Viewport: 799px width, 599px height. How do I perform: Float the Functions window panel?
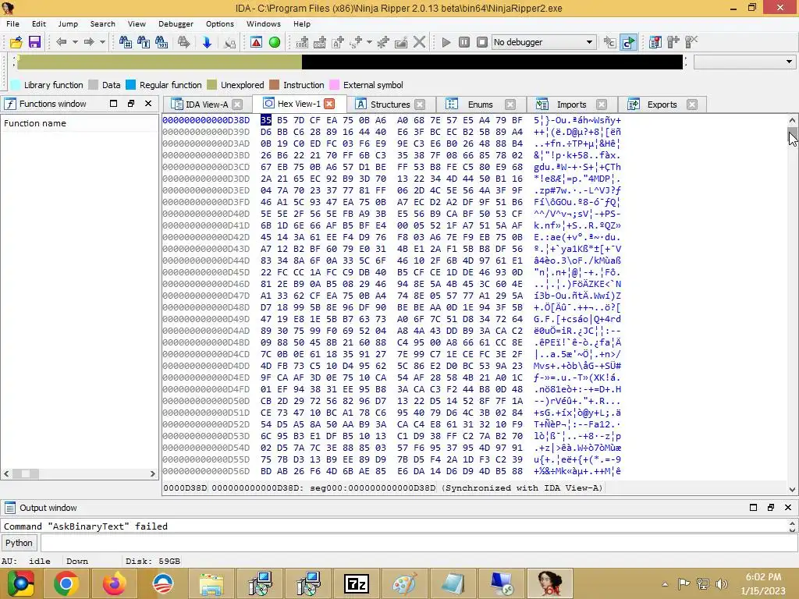coord(131,104)
